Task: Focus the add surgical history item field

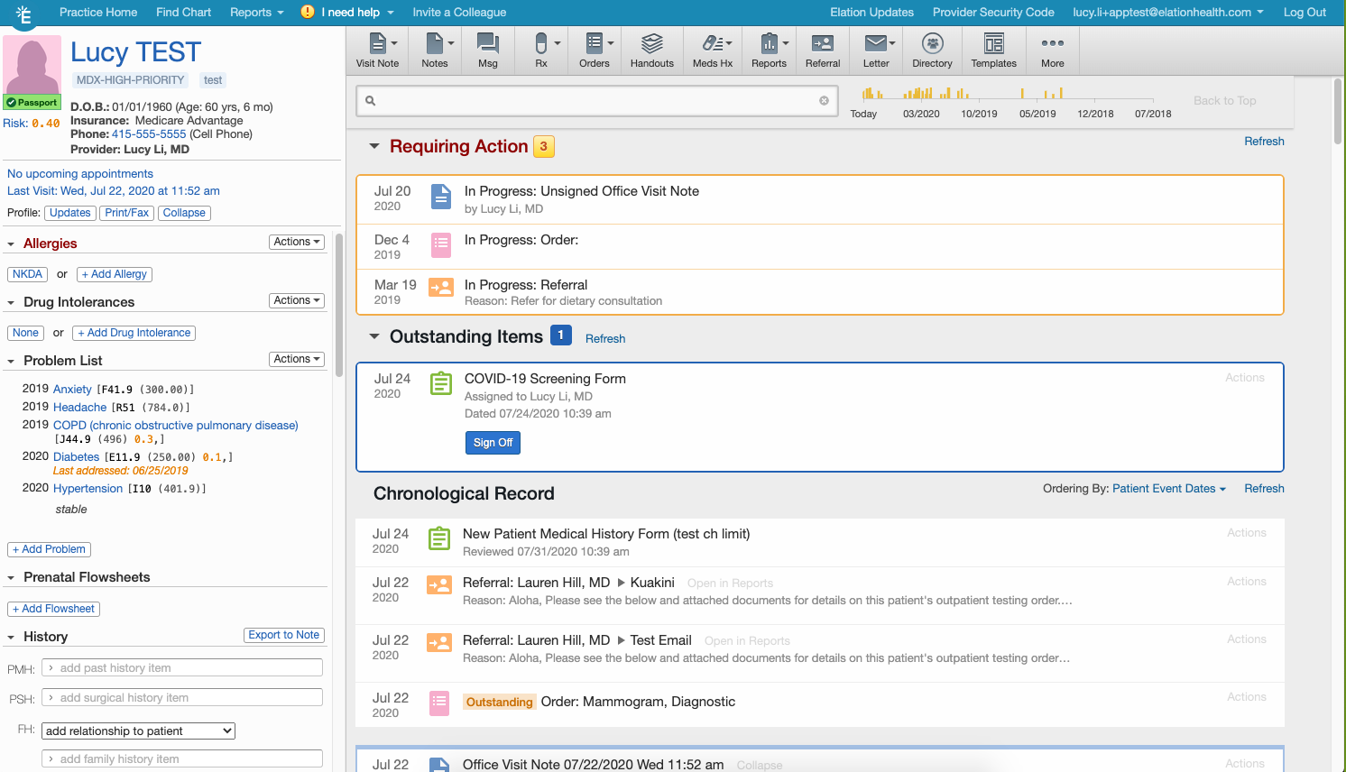Action: coord(182,697)
